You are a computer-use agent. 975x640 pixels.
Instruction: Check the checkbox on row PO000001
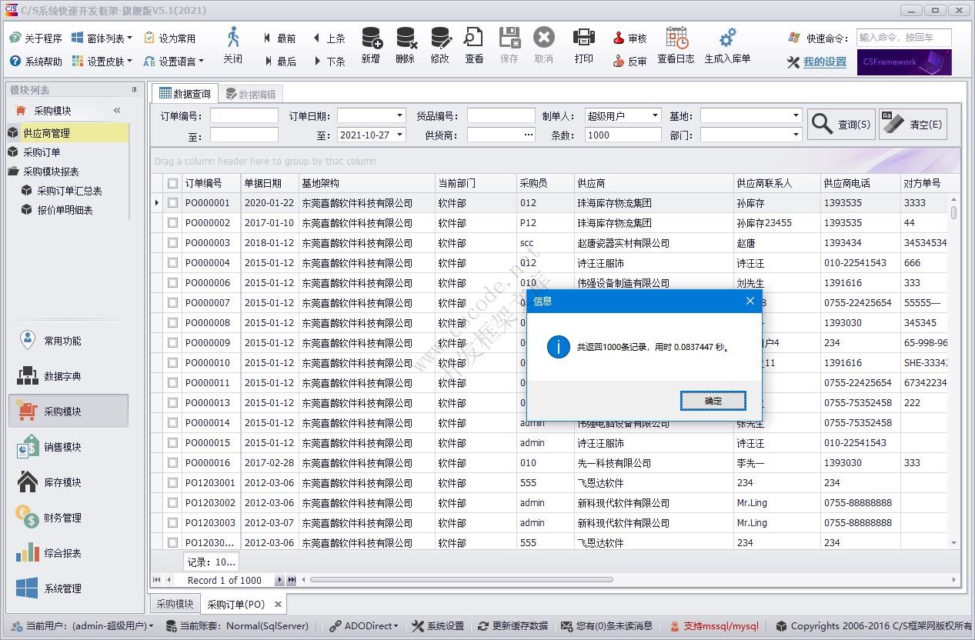point(173,202)
